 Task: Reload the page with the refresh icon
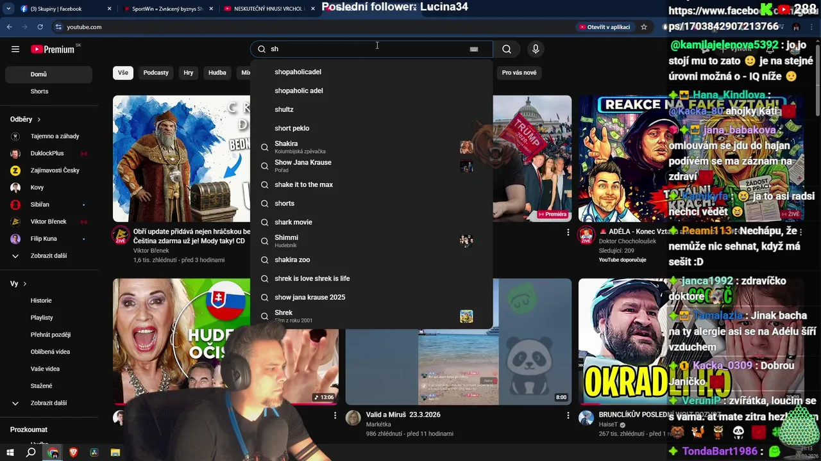pos(40,27)
